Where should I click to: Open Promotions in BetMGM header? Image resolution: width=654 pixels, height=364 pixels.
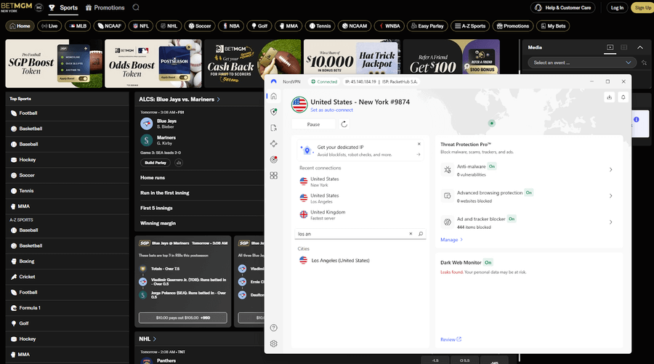105,7
